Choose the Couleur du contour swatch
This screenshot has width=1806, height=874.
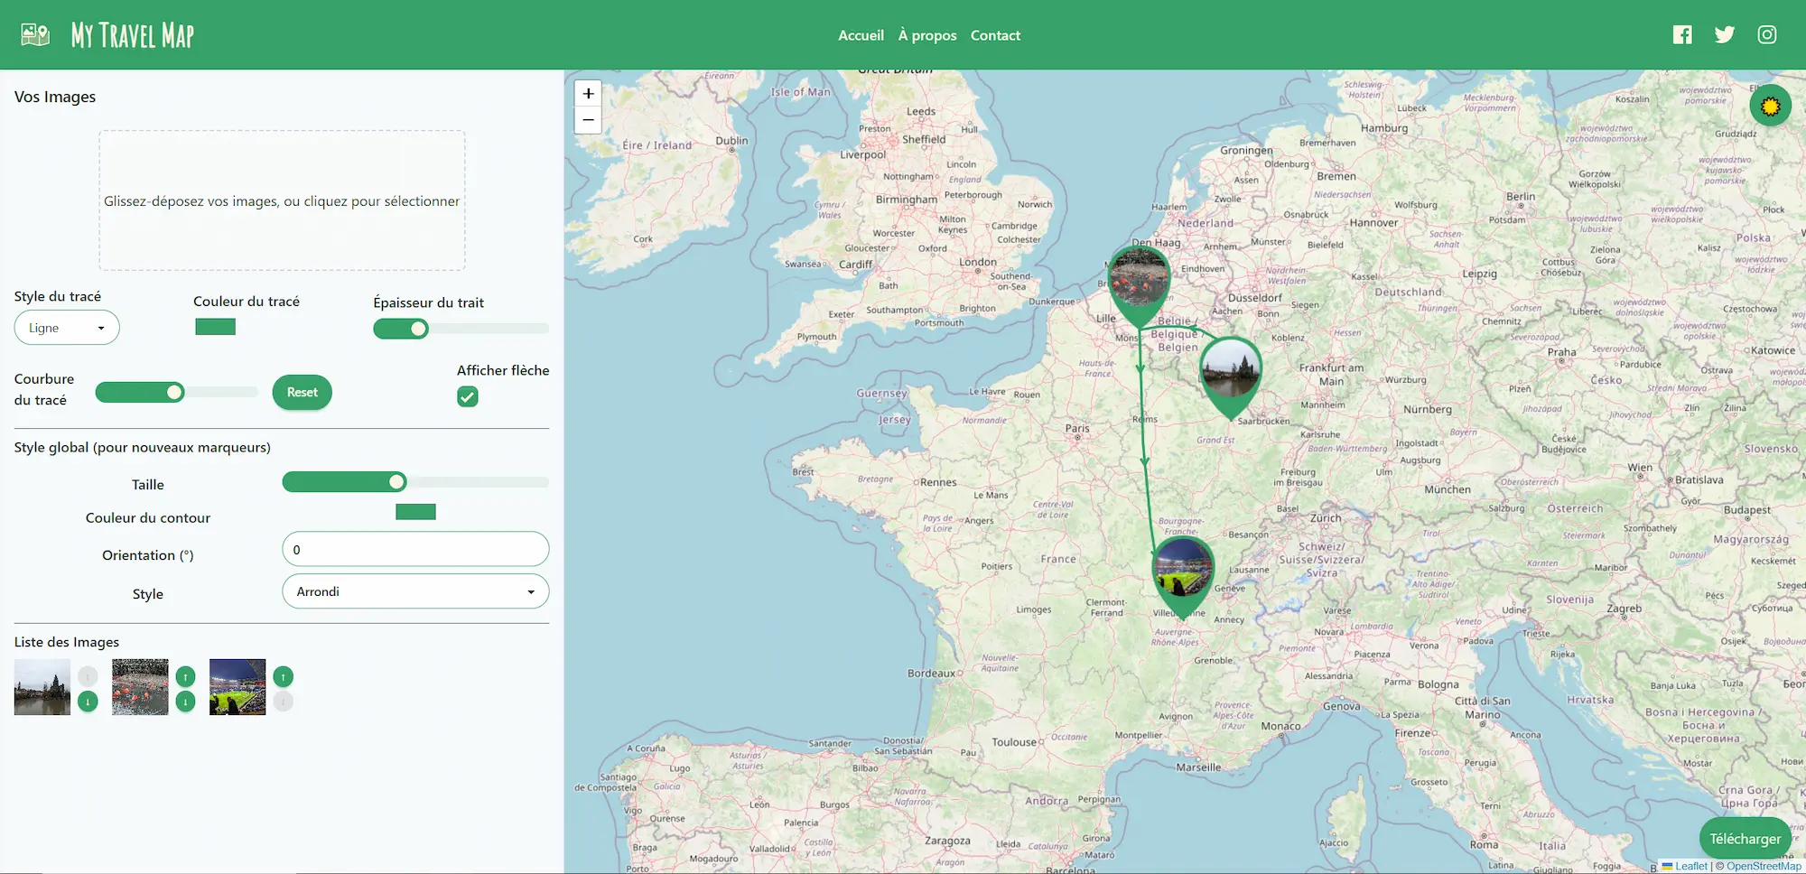(x=415, y=512)
